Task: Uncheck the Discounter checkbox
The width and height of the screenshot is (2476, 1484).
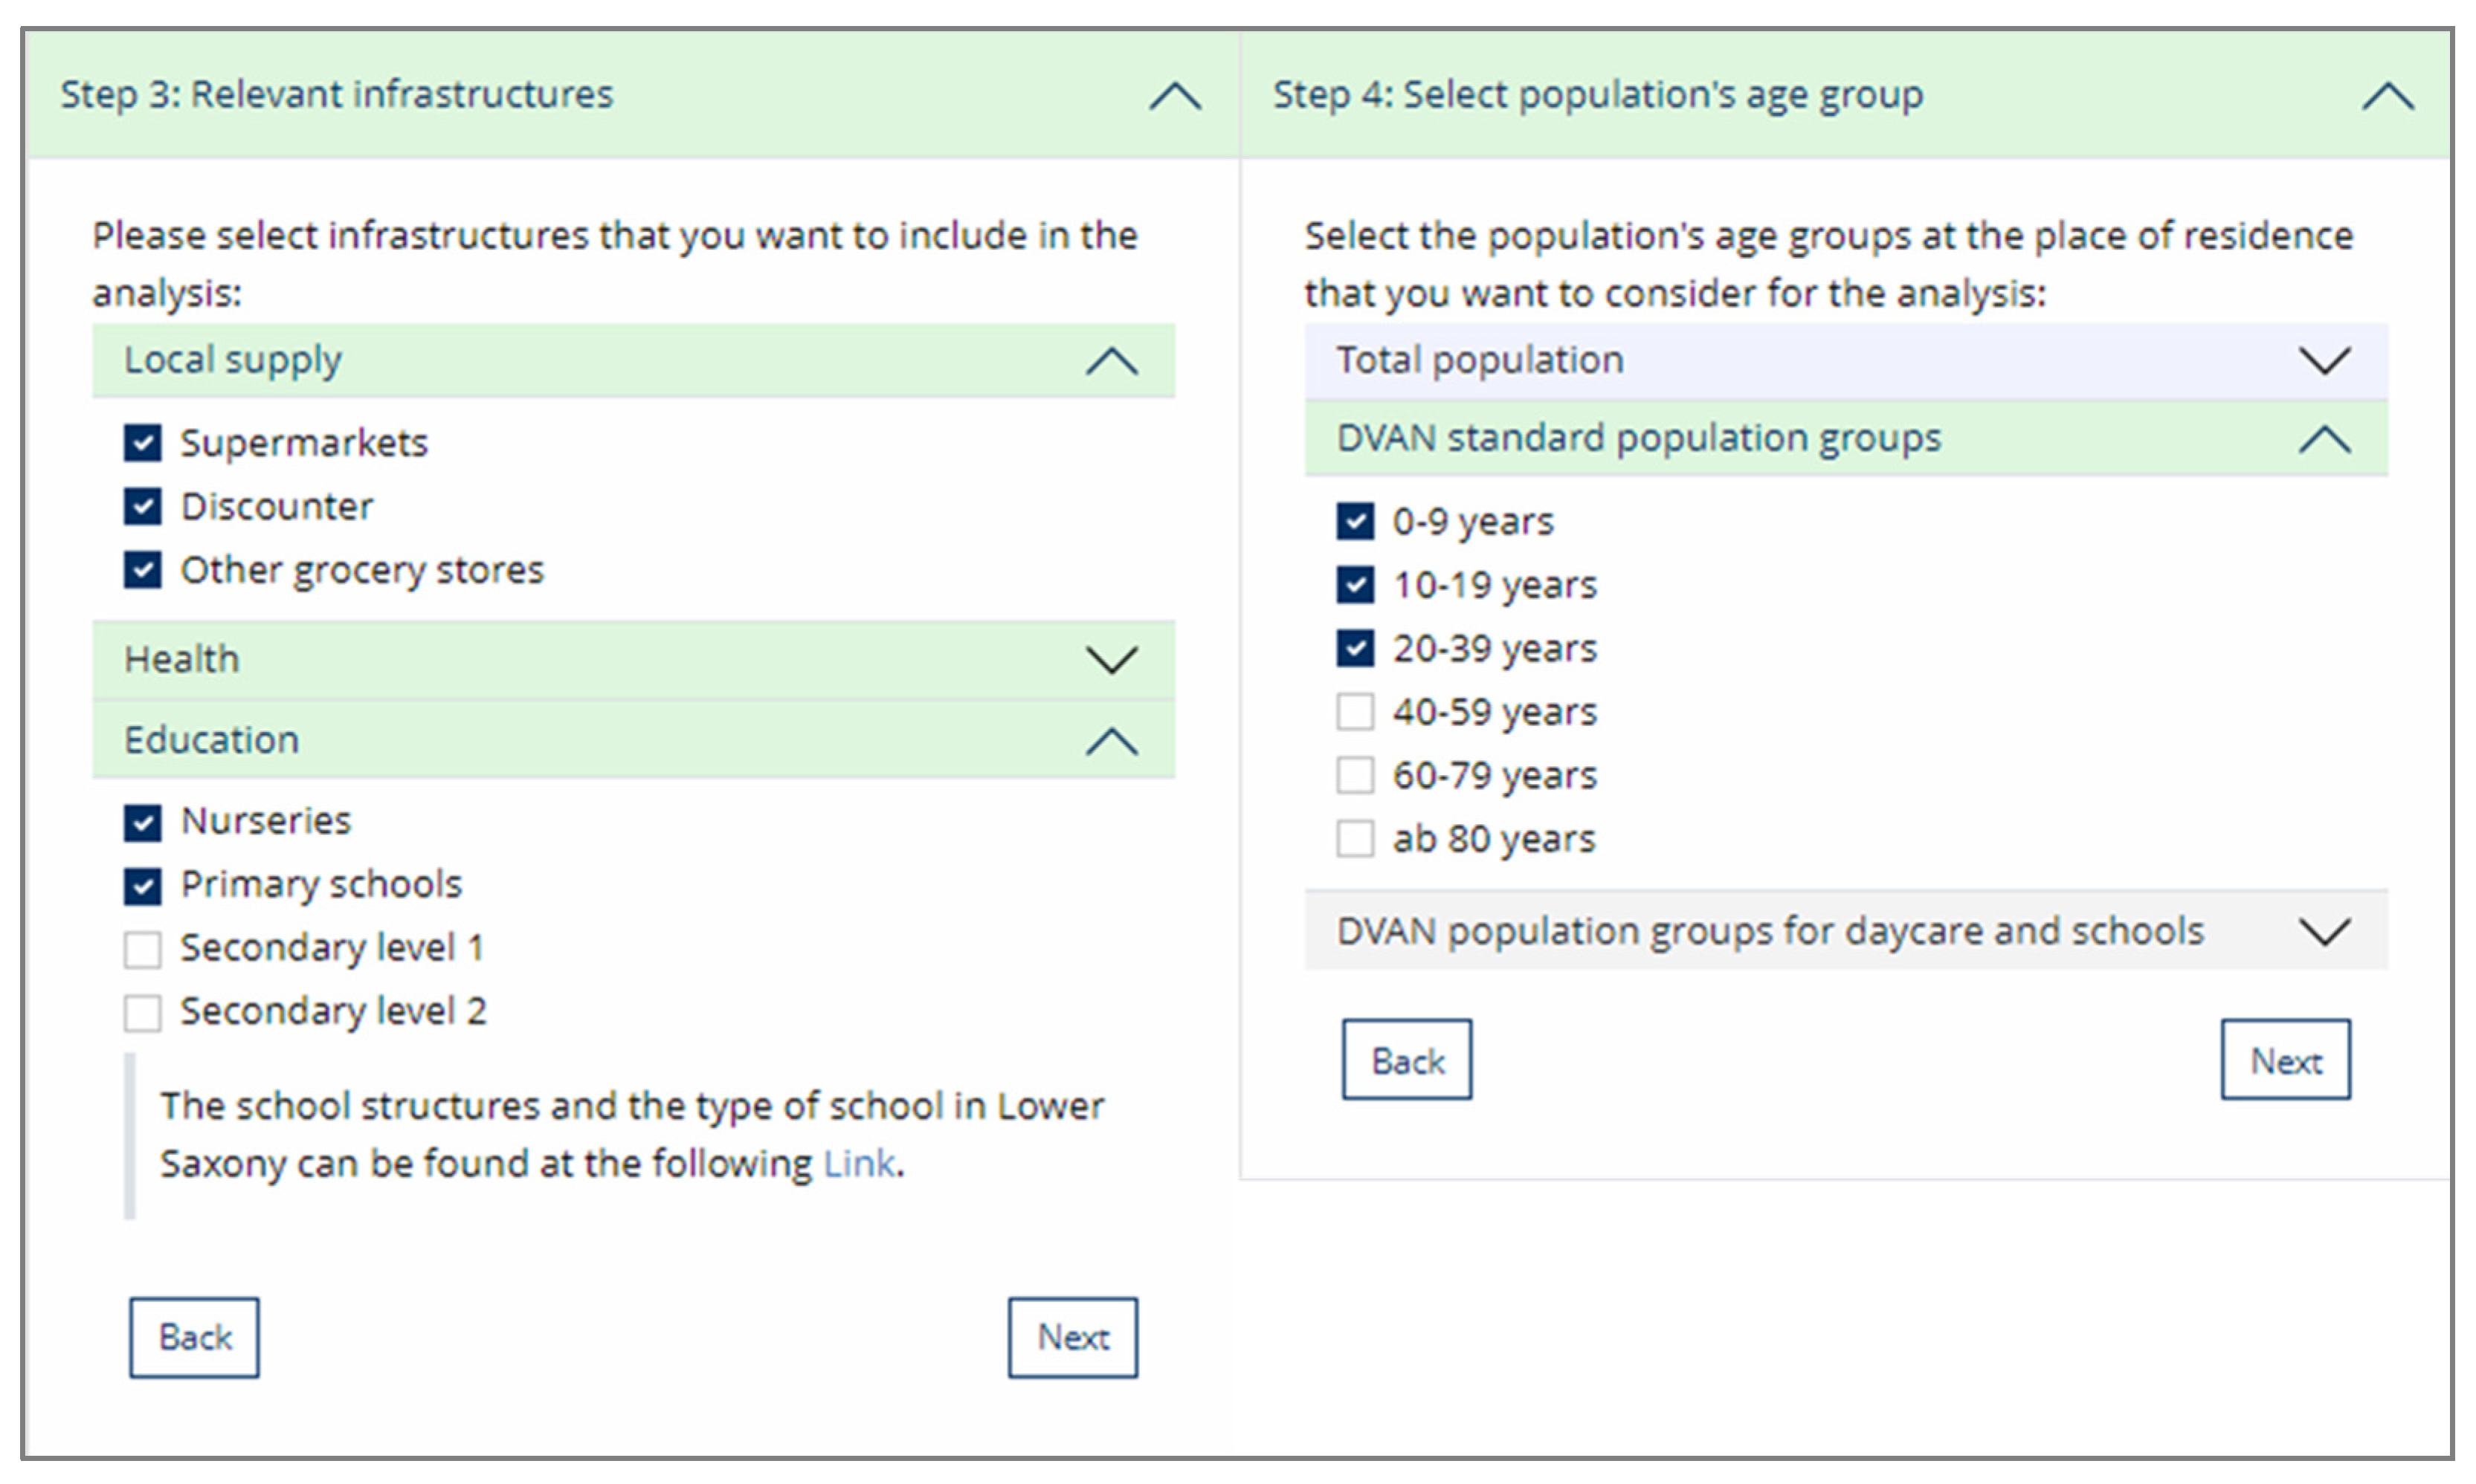Action: click(143, 507)
